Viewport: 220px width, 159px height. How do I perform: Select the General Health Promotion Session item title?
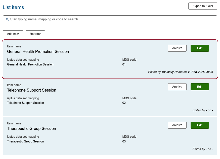(38, 52)
